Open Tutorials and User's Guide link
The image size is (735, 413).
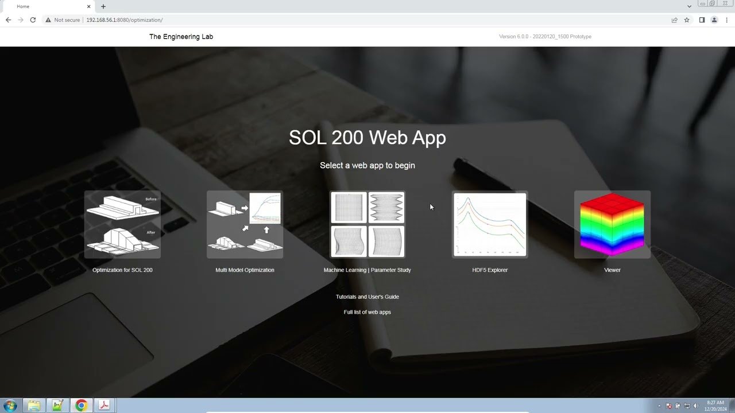[367, 297]
